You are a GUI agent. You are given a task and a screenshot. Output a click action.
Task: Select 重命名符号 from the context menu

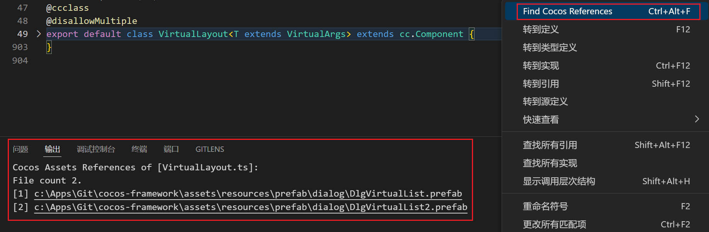545,207
